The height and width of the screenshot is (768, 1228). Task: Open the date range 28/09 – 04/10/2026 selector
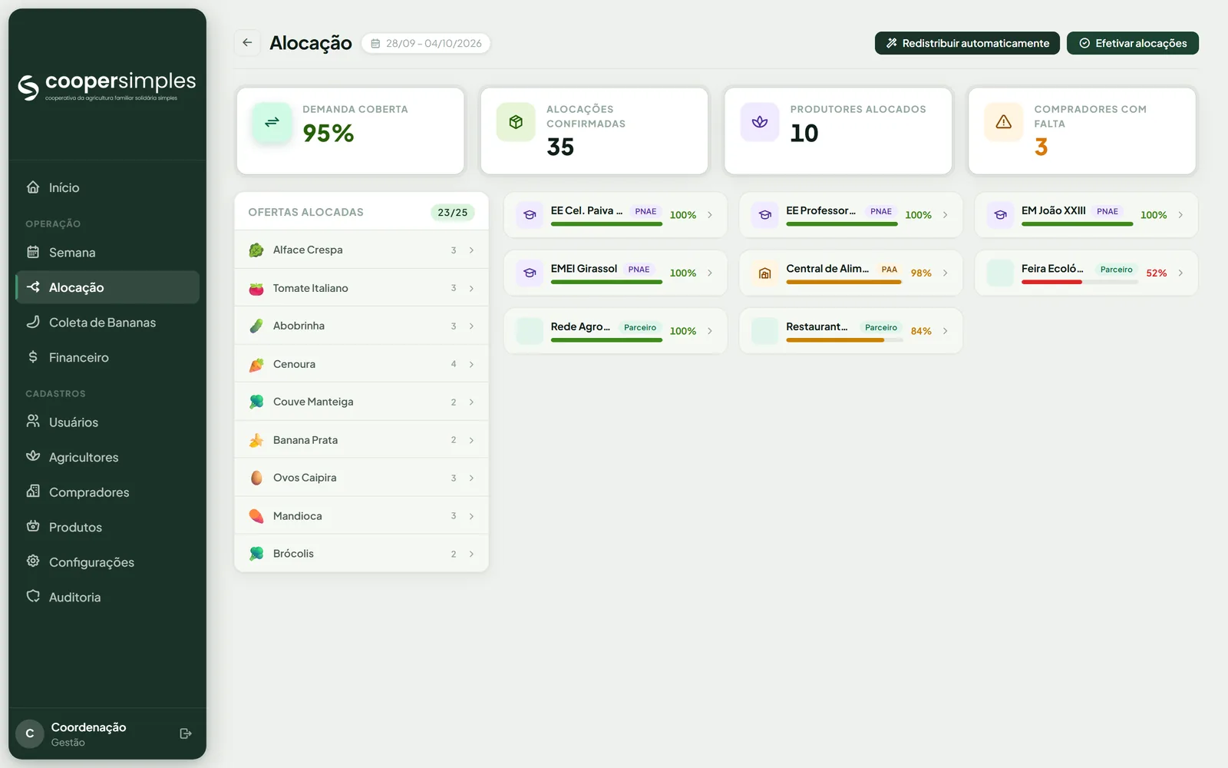click(x=426, y=43)
